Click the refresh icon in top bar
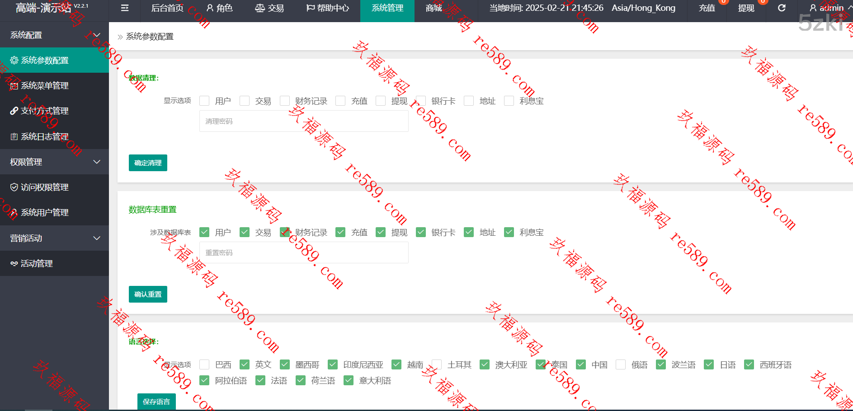Screen dimensions: 853x411 [782, 8]
